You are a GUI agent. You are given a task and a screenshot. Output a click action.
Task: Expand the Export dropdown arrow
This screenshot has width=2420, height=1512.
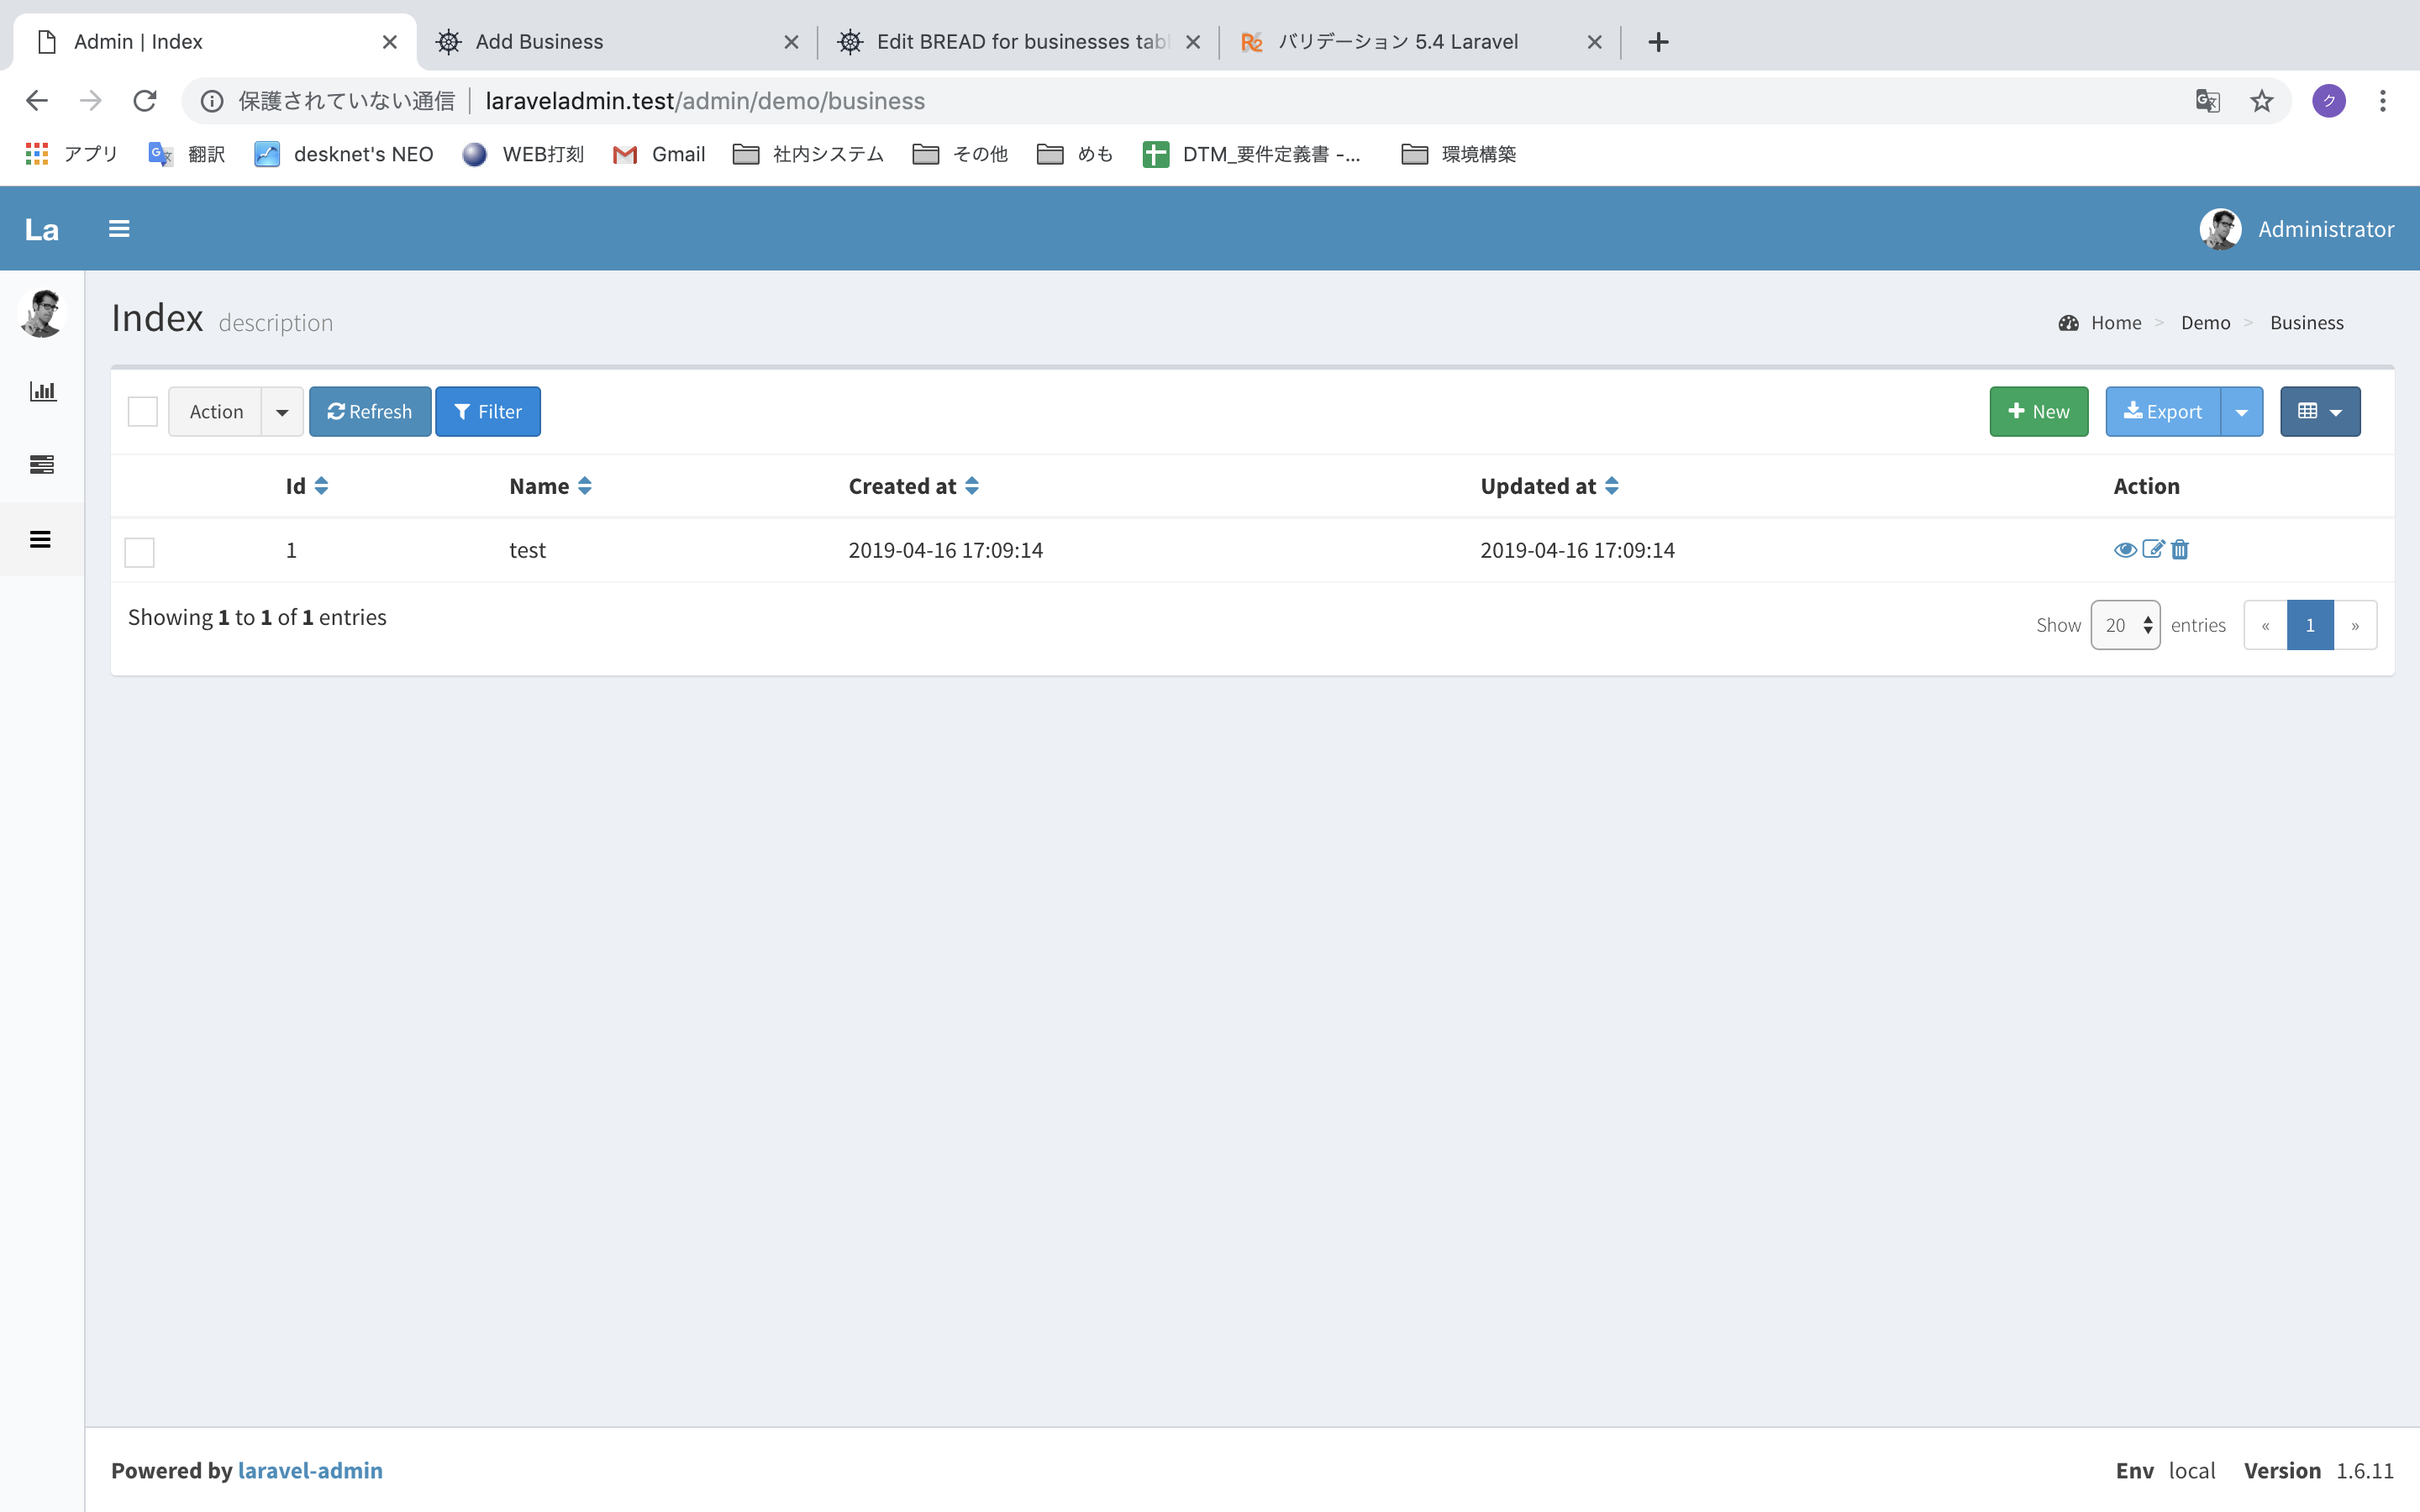pos(2241,412)
